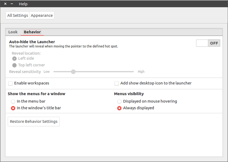Switch to the Look tab
Screen dimensions: 228x162
(x=13, y=32)
